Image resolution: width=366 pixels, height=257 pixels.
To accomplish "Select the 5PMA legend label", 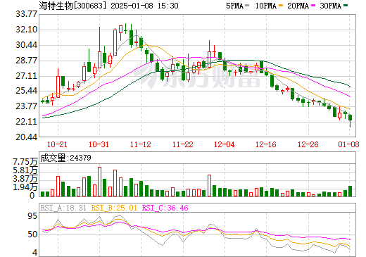I will pyautogui.click(x=234, y=6).
